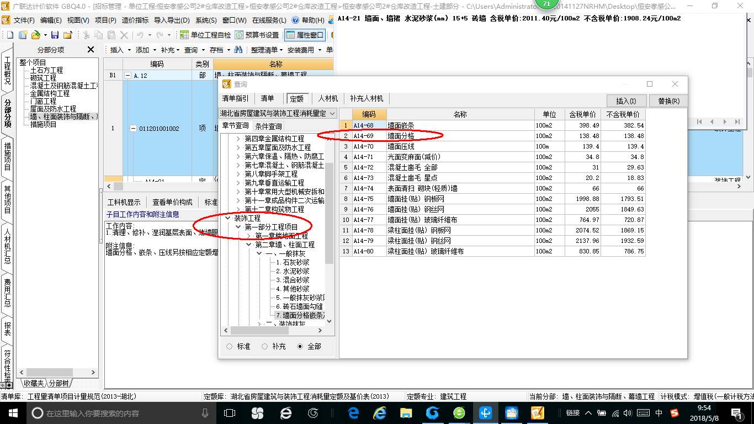Click the 工料机显示 tab button
754x424 pixels.
tap(124, 202)
